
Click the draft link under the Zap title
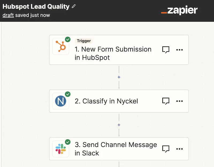point(8,15)
